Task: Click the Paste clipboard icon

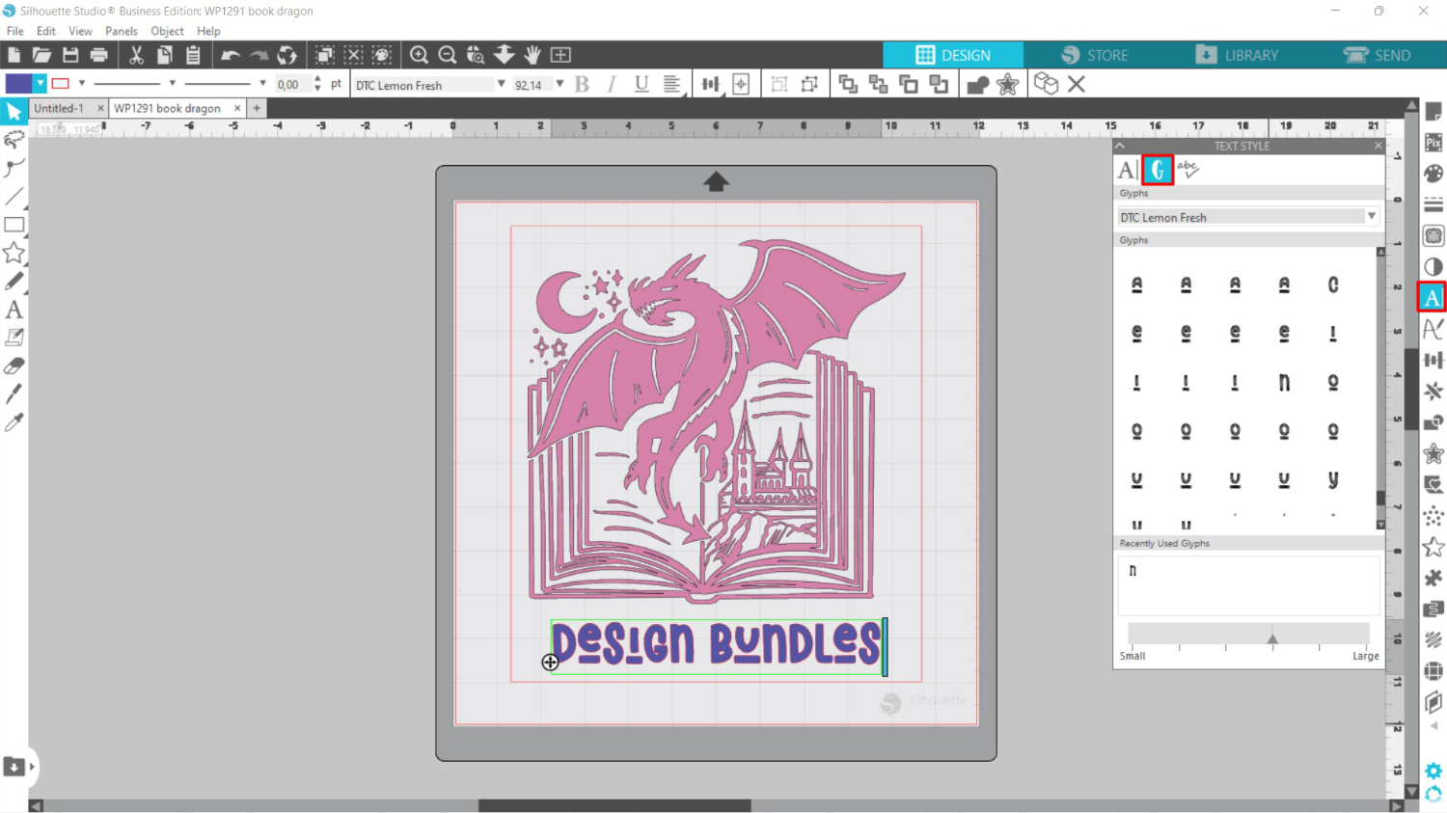Action: click(193, 55)
